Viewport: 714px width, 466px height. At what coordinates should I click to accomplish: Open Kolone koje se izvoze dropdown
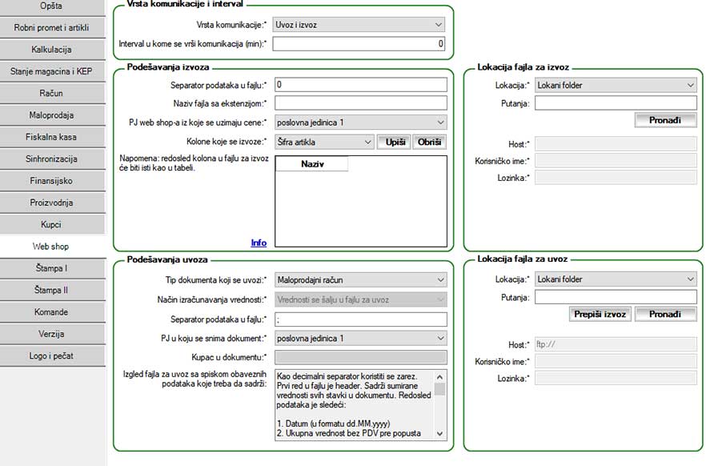(324, 143)
